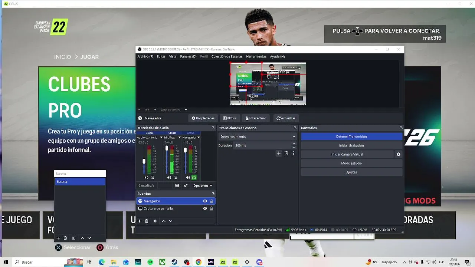Add a scene in the Escenas dock
The height and width of the screenshot is (267, 475).
[58, 238]
